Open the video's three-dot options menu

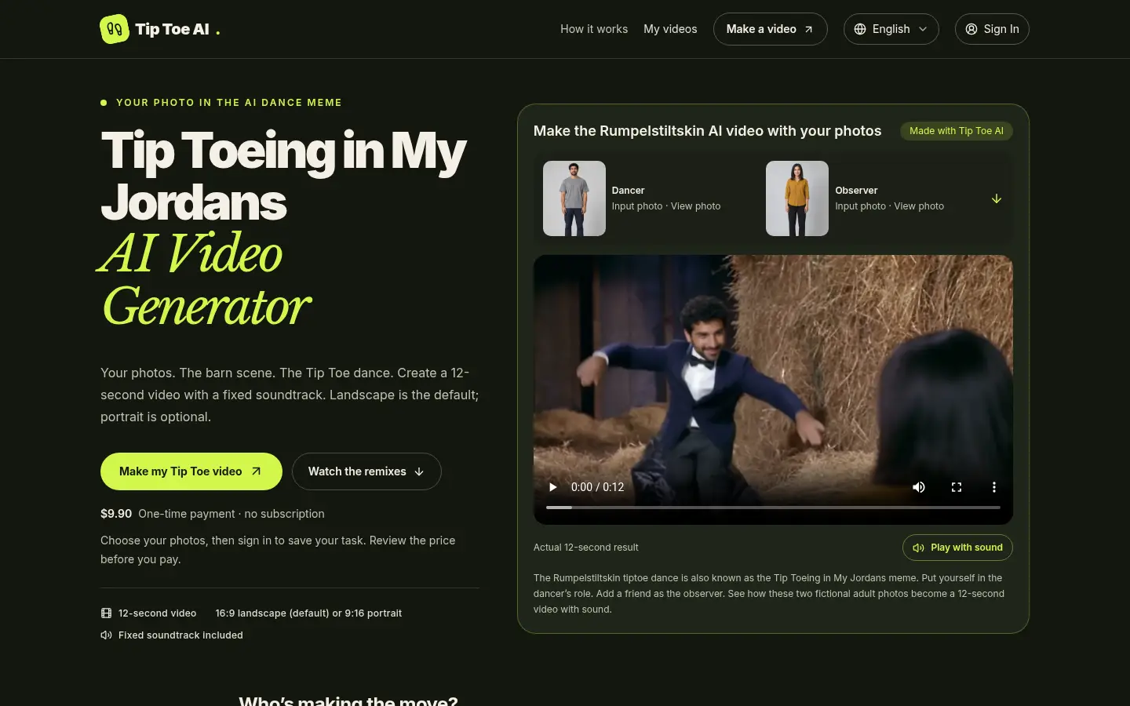pyautogui.click(x=994, y=487)
